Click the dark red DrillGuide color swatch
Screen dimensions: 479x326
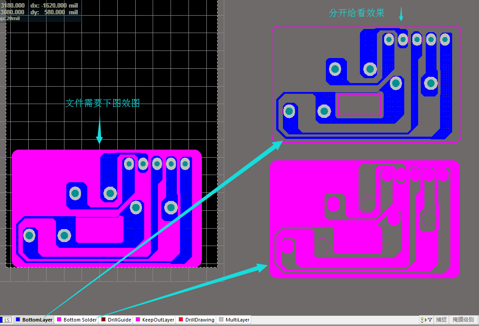coord(103,320)
